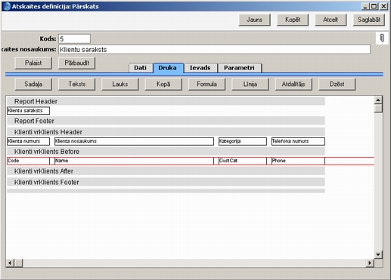Open the Parametri tab
391x280 pixels.
click(239, 68)
